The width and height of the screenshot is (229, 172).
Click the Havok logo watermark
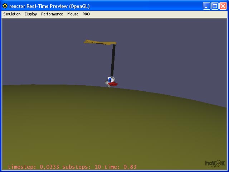click(214, 163)
